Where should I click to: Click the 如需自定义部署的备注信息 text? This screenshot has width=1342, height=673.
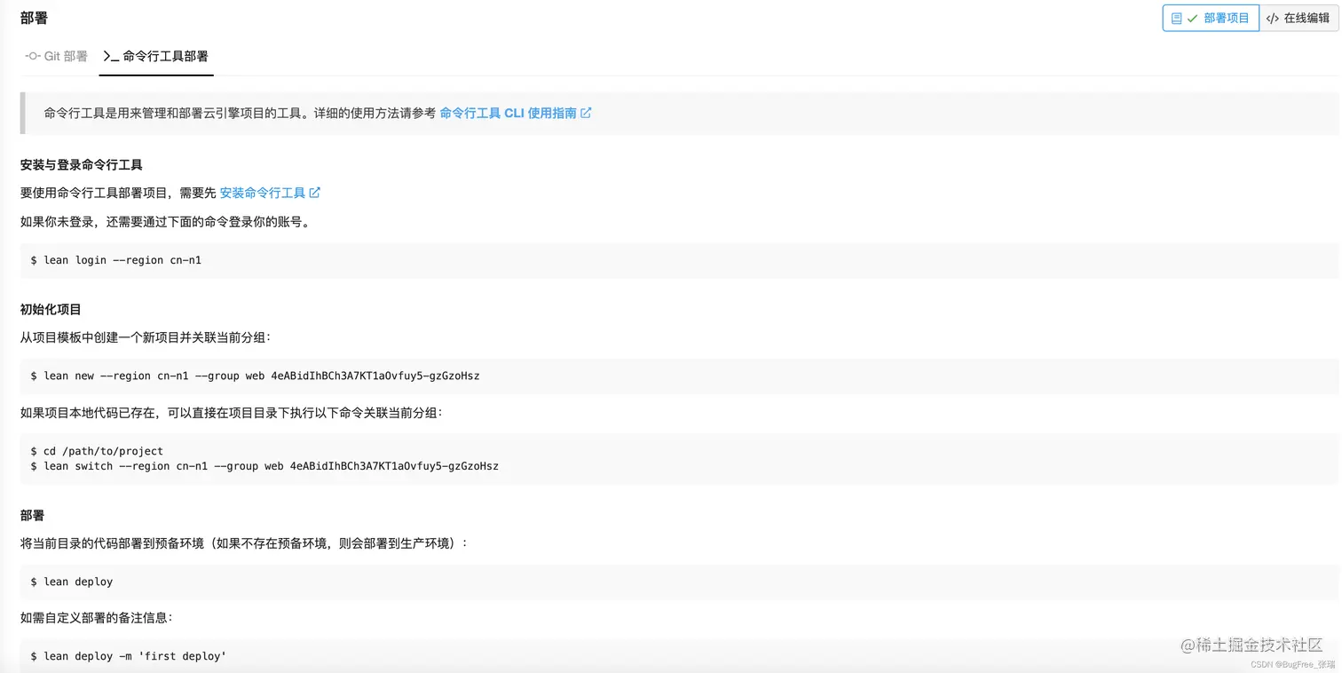98,617
